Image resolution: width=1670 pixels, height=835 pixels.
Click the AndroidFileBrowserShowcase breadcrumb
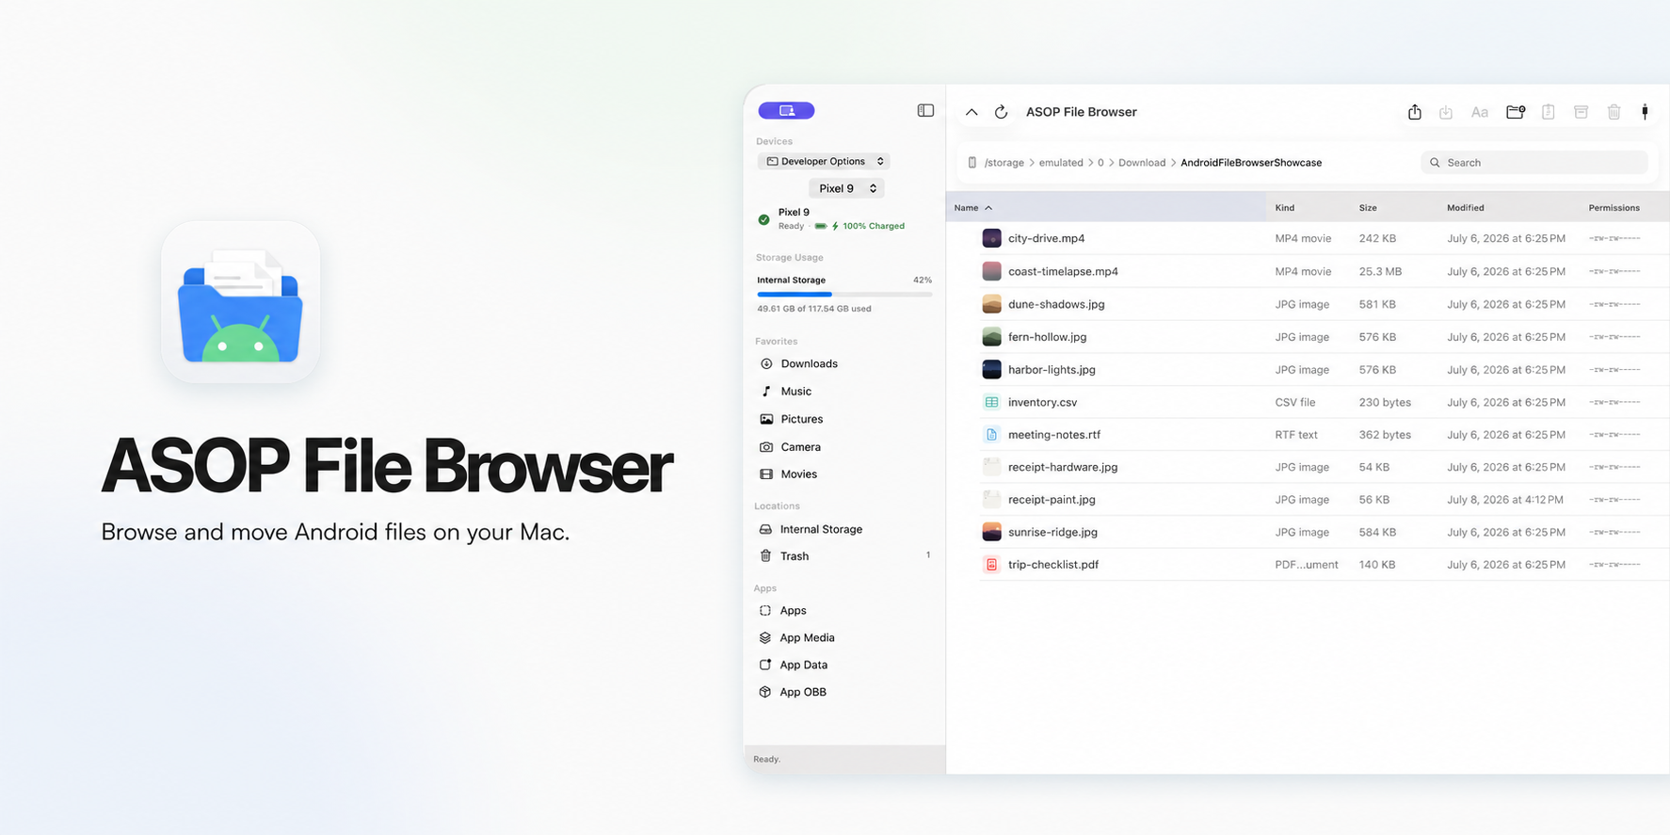[1251, 163]
